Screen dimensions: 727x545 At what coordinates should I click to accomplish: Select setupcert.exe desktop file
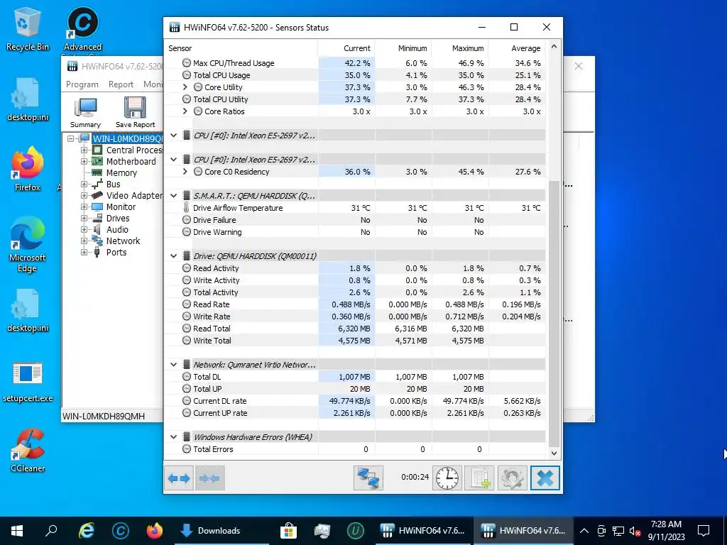(x=28, y=381)
